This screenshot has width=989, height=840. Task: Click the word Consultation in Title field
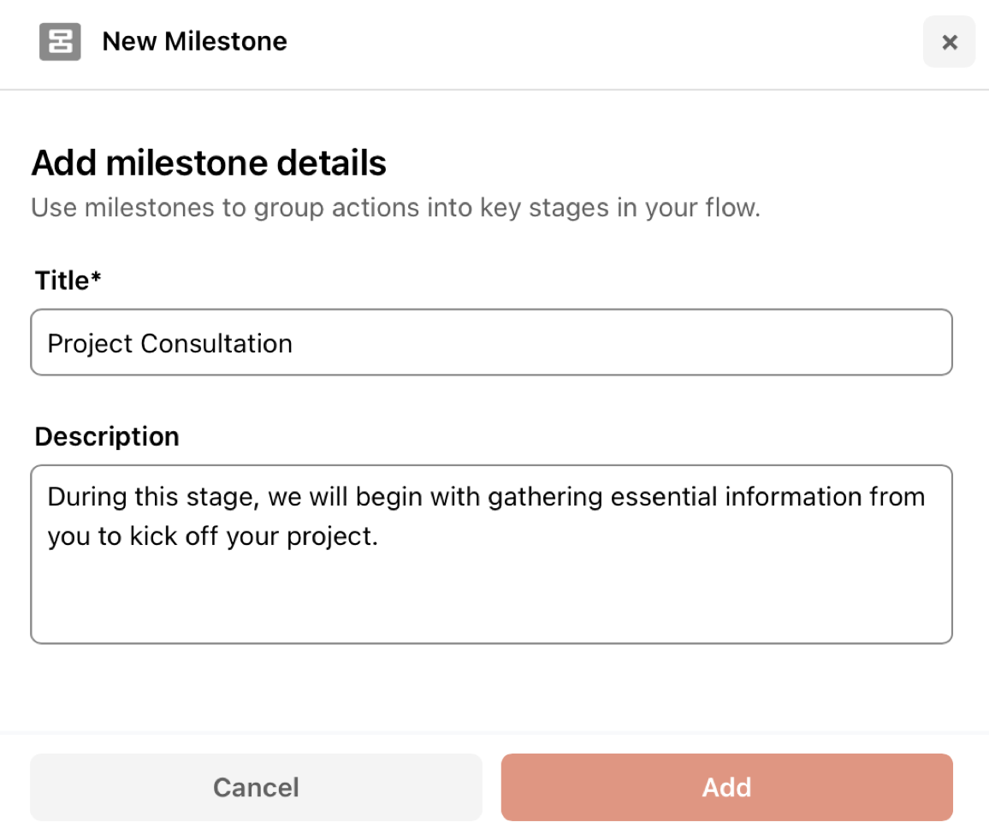(x=216, y=344)
